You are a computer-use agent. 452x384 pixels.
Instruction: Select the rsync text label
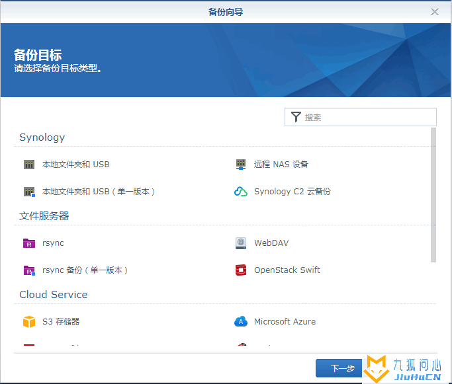coord(53,243)
